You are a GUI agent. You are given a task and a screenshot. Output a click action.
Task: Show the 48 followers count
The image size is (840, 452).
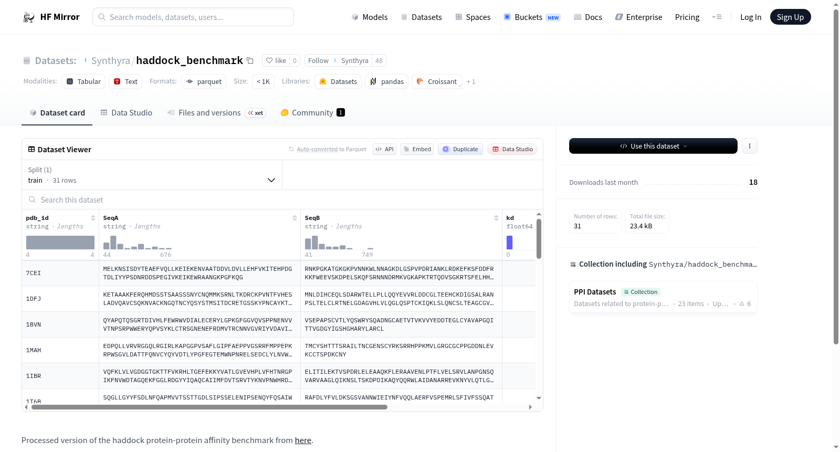click(379, 61)
